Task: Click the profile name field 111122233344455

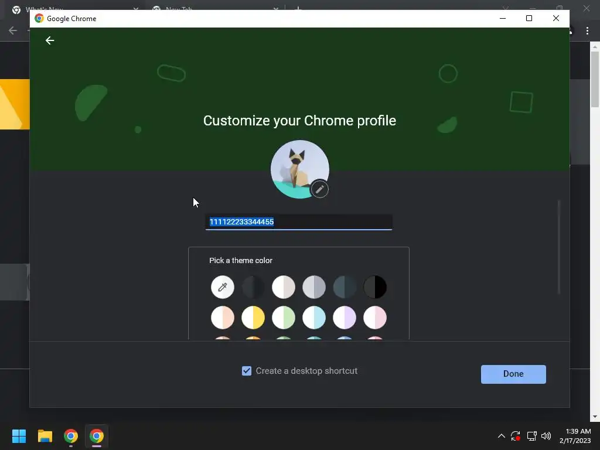Action: (x=298, y=222)
